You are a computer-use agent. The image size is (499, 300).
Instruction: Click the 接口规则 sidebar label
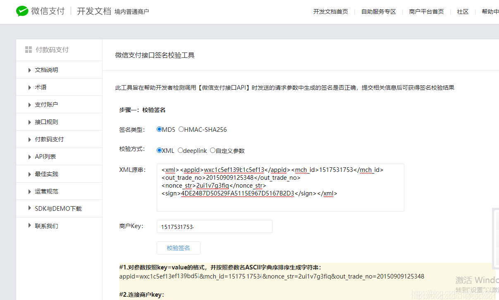point(46,122)
